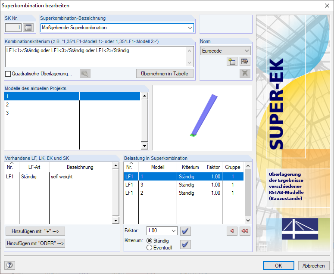The image size is (334, 274).
Task: Click the quadratic superposition details icon
Action: (x=85, y=73)
